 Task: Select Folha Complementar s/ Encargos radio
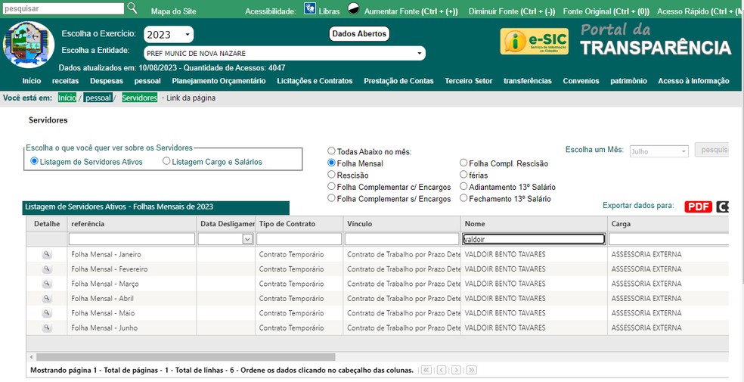pyautogui.click(x=331, y=198)
